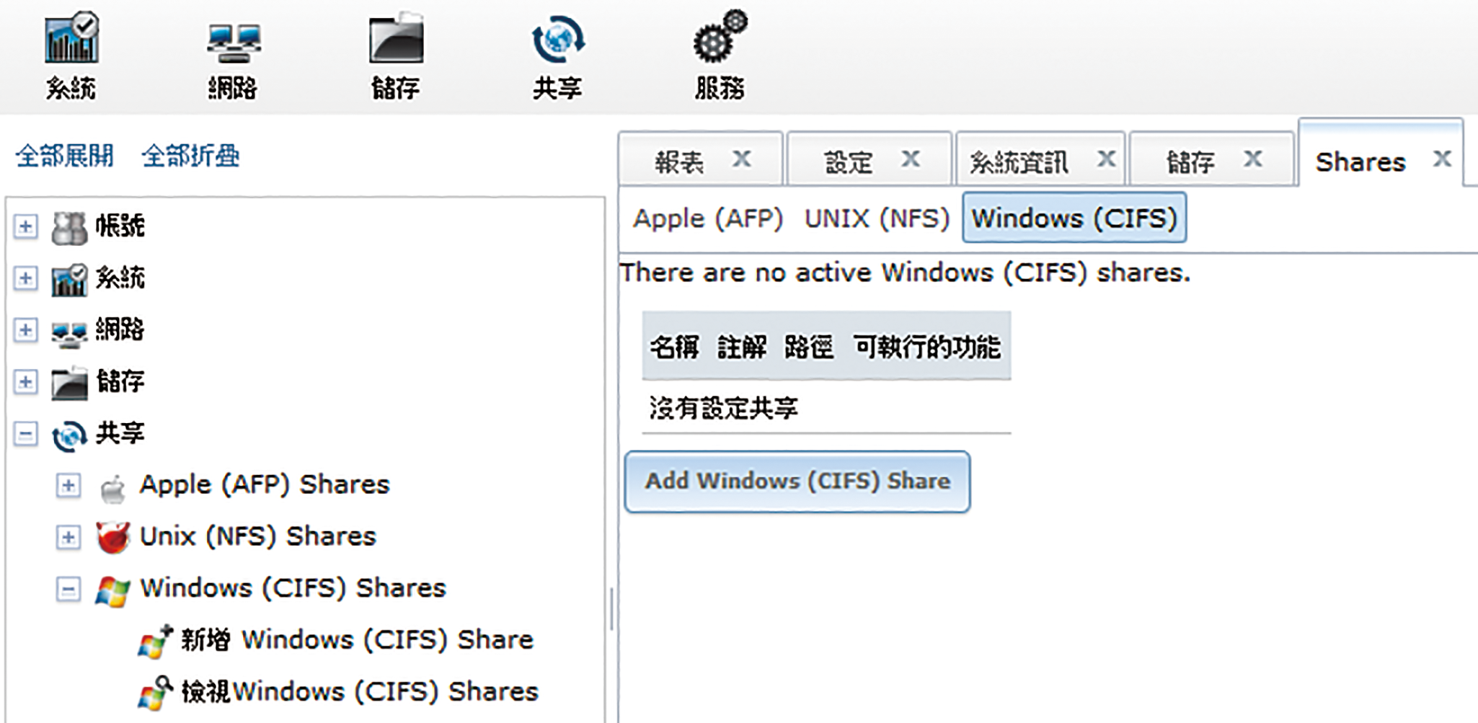Expand the Apple (AFP) Shares node
This screenshot has height=723, width=1478.
(x=68, y=485)
